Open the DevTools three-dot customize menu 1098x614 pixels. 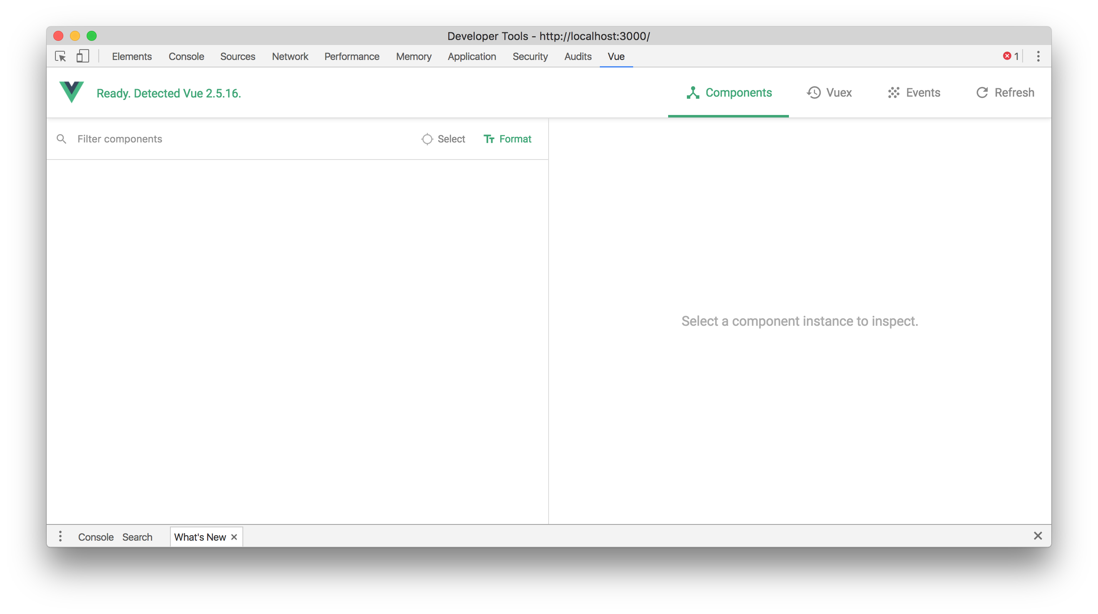pos(1038,56)
